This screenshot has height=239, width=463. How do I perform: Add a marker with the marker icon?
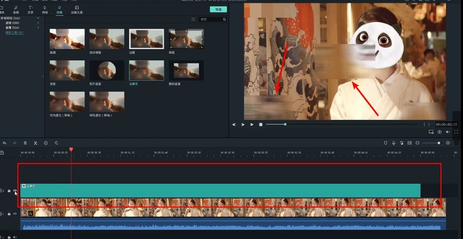[x=385, y=143]
